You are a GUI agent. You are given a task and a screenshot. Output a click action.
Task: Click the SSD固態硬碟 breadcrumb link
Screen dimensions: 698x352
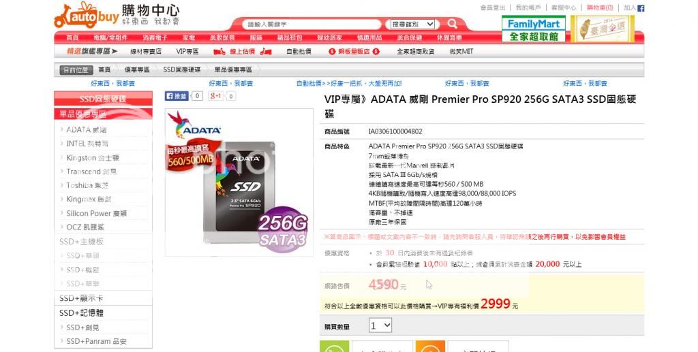pos(181,69)
